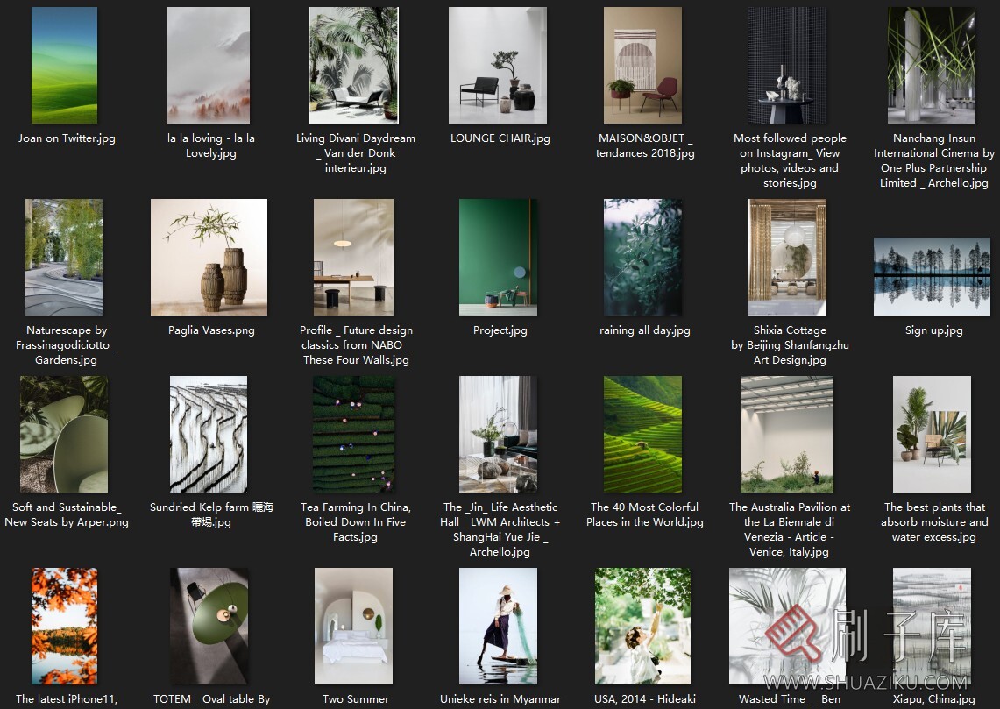Open Soft and Sustainable New Seats image
Viewport: 1000px width, 709px height.
pyautogui.click(x=64, y=435)
